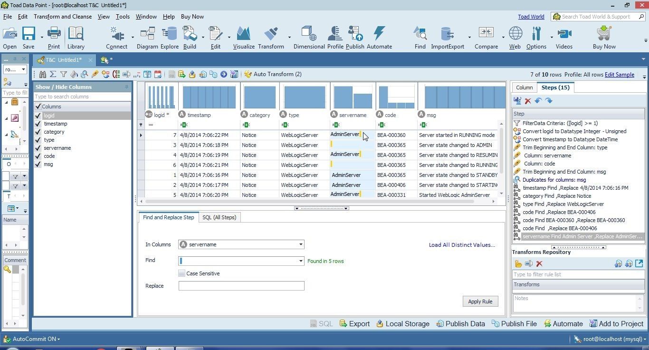The image size is (649, 350).
Task: Click the Save disk icon
Action: (29, 34)
